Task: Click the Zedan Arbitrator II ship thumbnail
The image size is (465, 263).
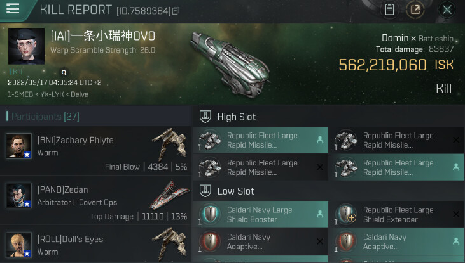Action: click(167, 196)
